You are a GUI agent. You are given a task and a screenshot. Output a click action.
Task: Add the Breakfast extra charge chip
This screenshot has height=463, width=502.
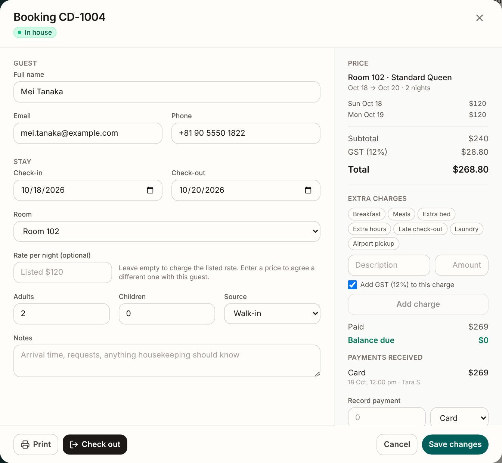point(367,214)
